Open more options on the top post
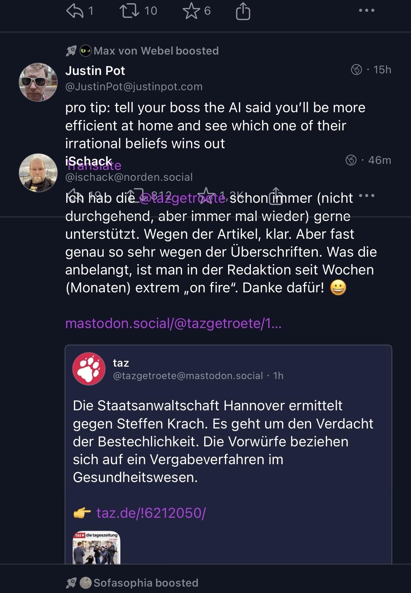 click(x=366, y=11)
